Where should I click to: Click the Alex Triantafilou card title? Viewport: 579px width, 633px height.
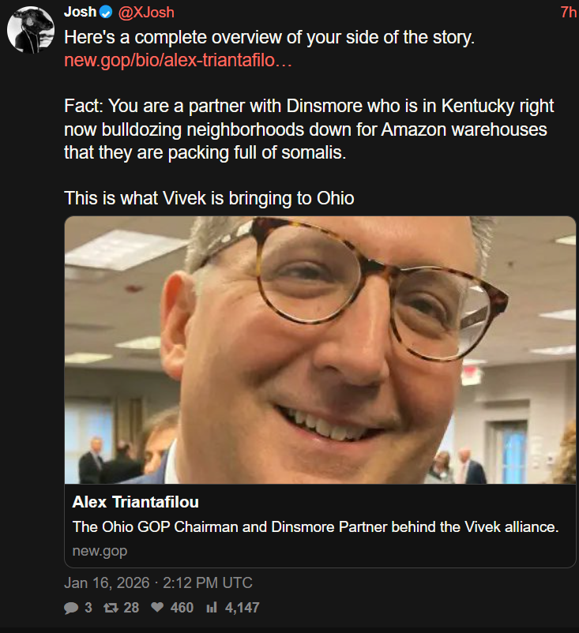click(x=135, y=502)
